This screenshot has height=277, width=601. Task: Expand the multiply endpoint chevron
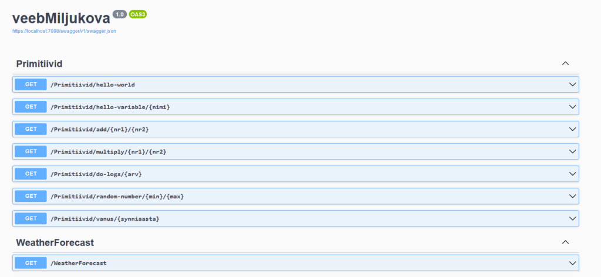573,151
